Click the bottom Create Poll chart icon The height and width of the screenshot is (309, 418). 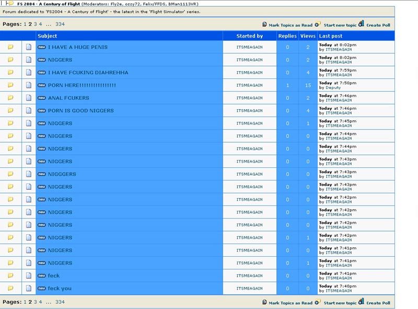coord(361,302)
